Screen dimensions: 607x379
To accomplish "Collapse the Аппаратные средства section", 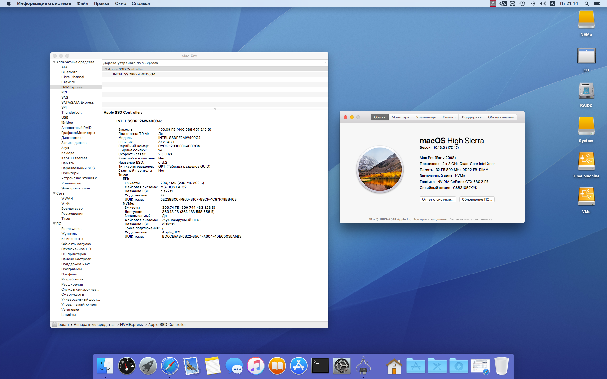I will 54,62.
